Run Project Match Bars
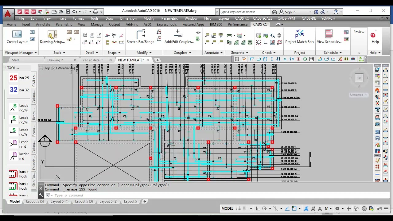 click(x=299, y=37)
